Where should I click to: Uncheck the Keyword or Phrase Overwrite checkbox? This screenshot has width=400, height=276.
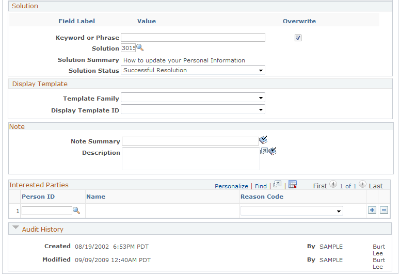pyautogui.click(x=298, y=38)
